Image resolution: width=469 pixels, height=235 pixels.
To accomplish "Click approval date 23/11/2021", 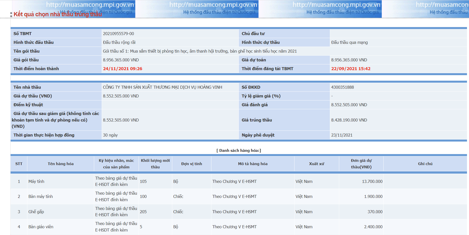I will coord(342,135).
